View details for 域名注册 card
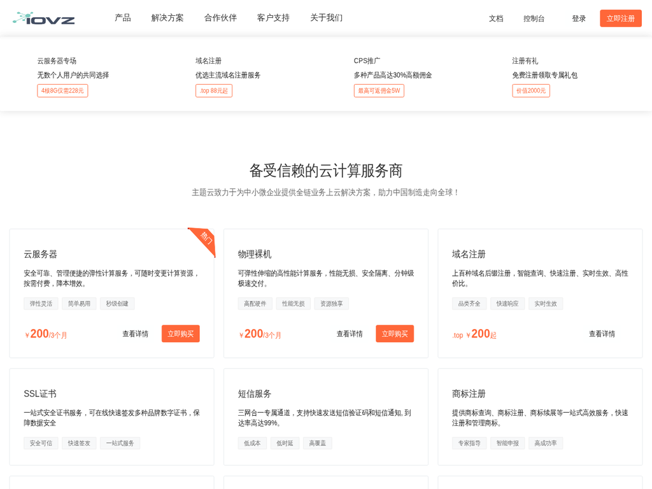Screen dimensions: 652x489 pos(602,334)
